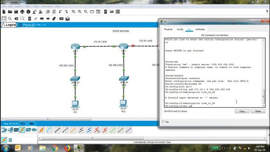Click PC2 in the workspace
The image size is (270, 152).
(123, 103)
